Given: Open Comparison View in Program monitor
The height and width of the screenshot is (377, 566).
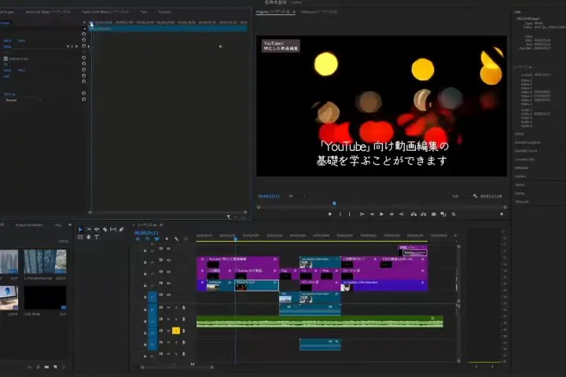Looking at the screenshot, I should [x=443, y=214].
